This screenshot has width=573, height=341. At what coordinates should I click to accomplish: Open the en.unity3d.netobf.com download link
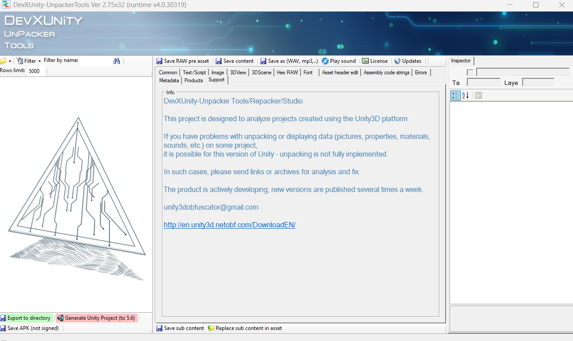[x=230, y=225]
